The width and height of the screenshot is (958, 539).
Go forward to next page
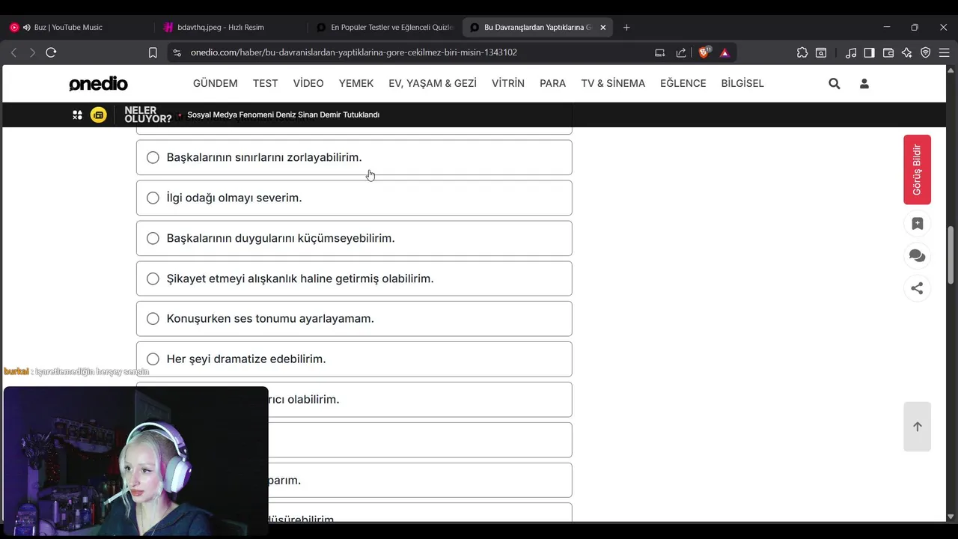[x=32, y=52]
